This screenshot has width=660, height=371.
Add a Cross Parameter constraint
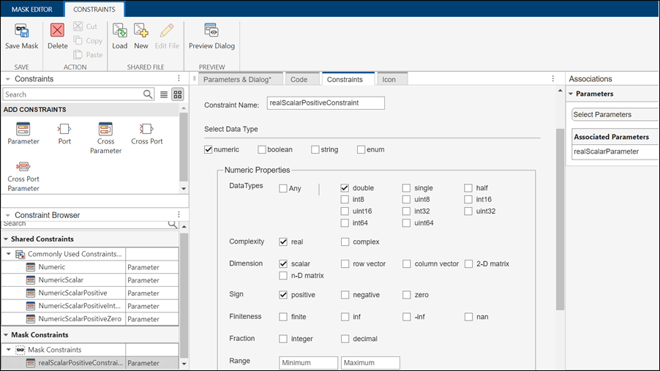pos(105,138)
